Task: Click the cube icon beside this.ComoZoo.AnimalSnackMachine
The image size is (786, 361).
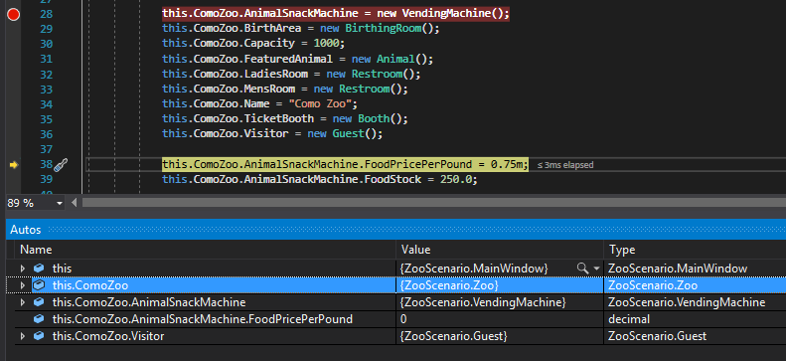Action: [x=39, y=302]
